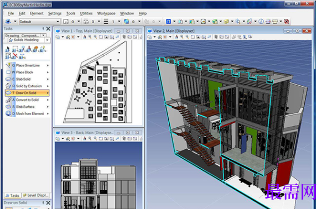Select task tool icon numbered 4
Image resolution: width=327 pixels, height=209 pixels.
(29, 49)
